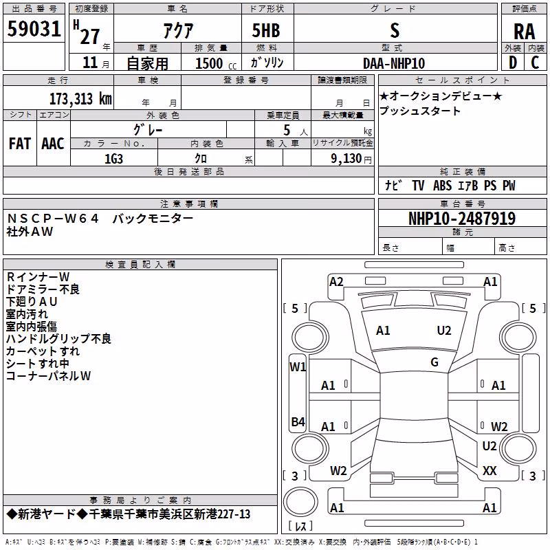The width and height of the screenshot is (550, 550).
Task: Click interior grade C
Action: 535,63
